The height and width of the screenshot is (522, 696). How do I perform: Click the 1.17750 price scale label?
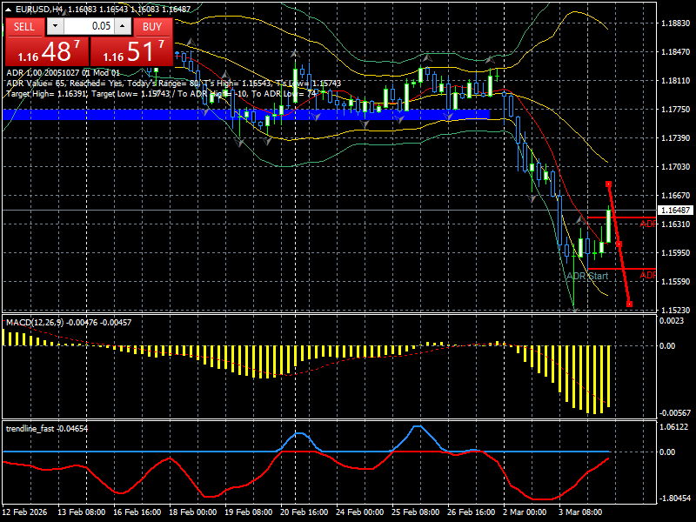click(x=676, y=110)
